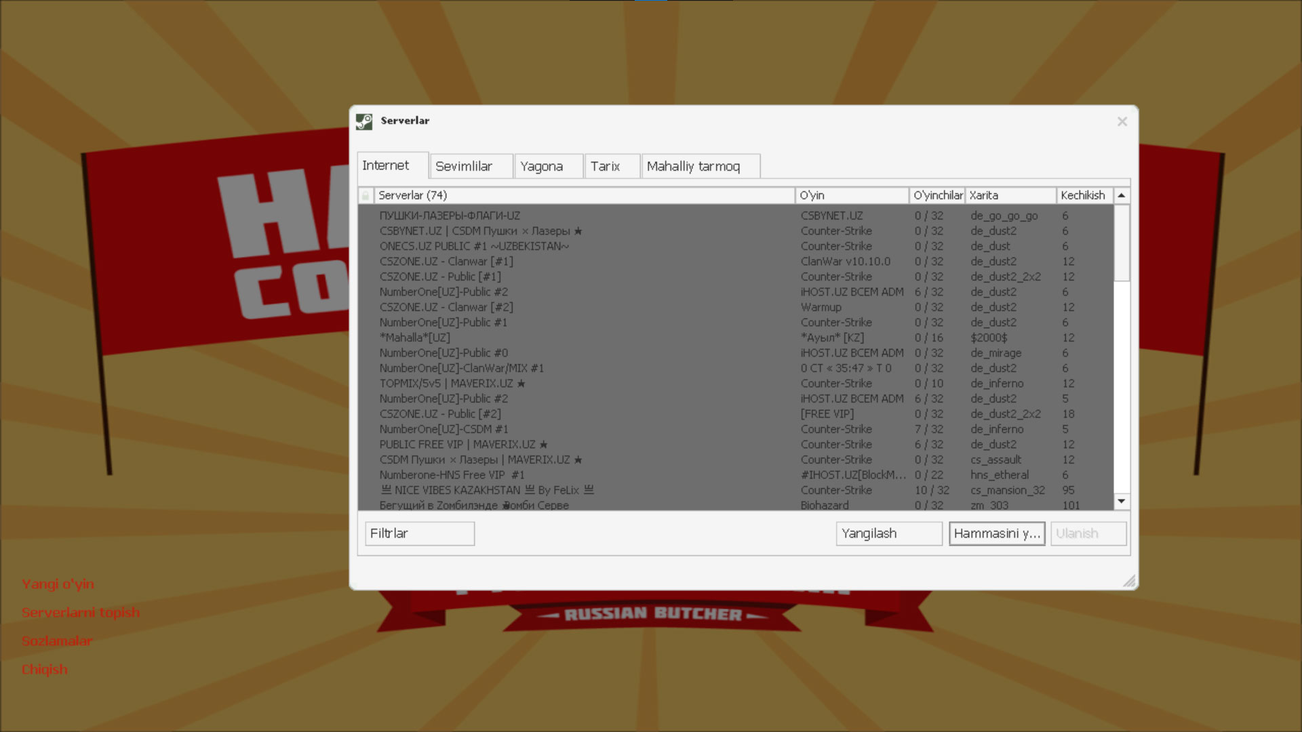
Task: Click the window resize grip icon
Action: [x=1129, y=580]
